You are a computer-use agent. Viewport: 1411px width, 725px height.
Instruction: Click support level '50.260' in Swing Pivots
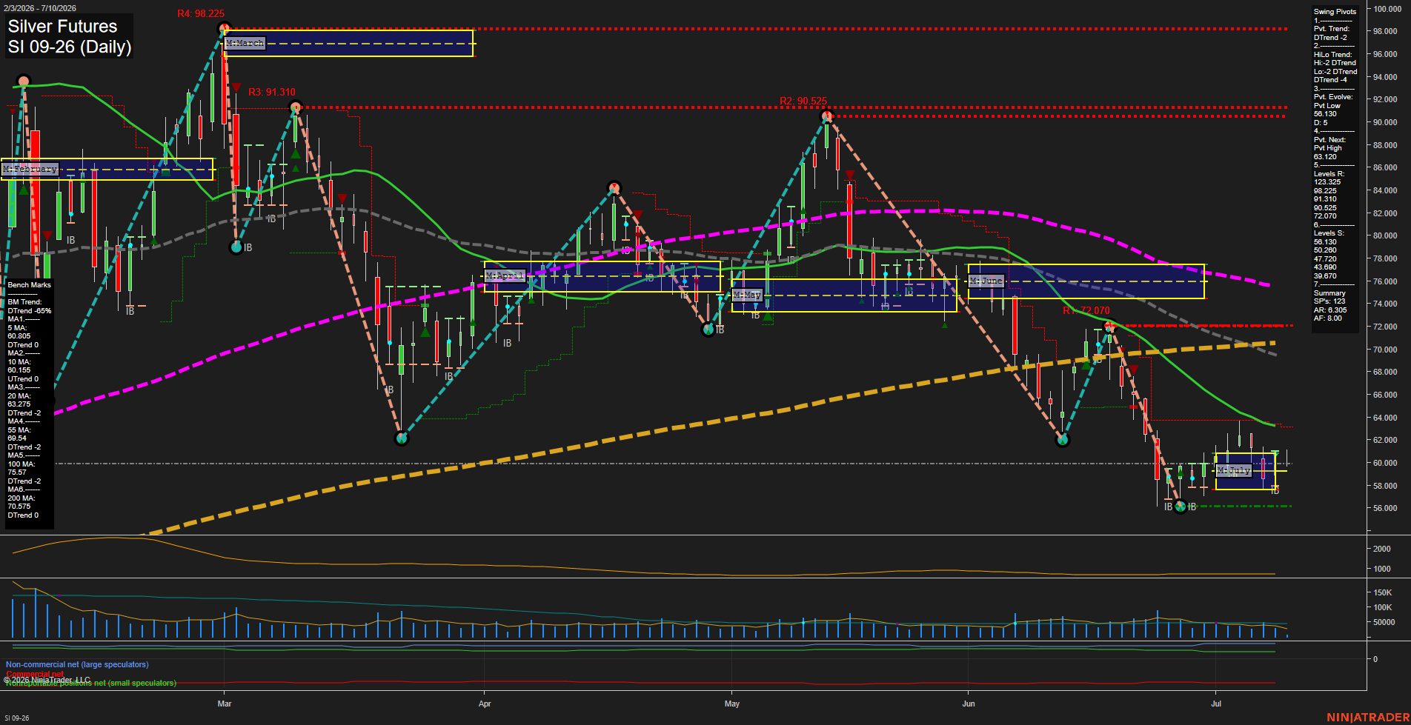(x=1325, y=250)
